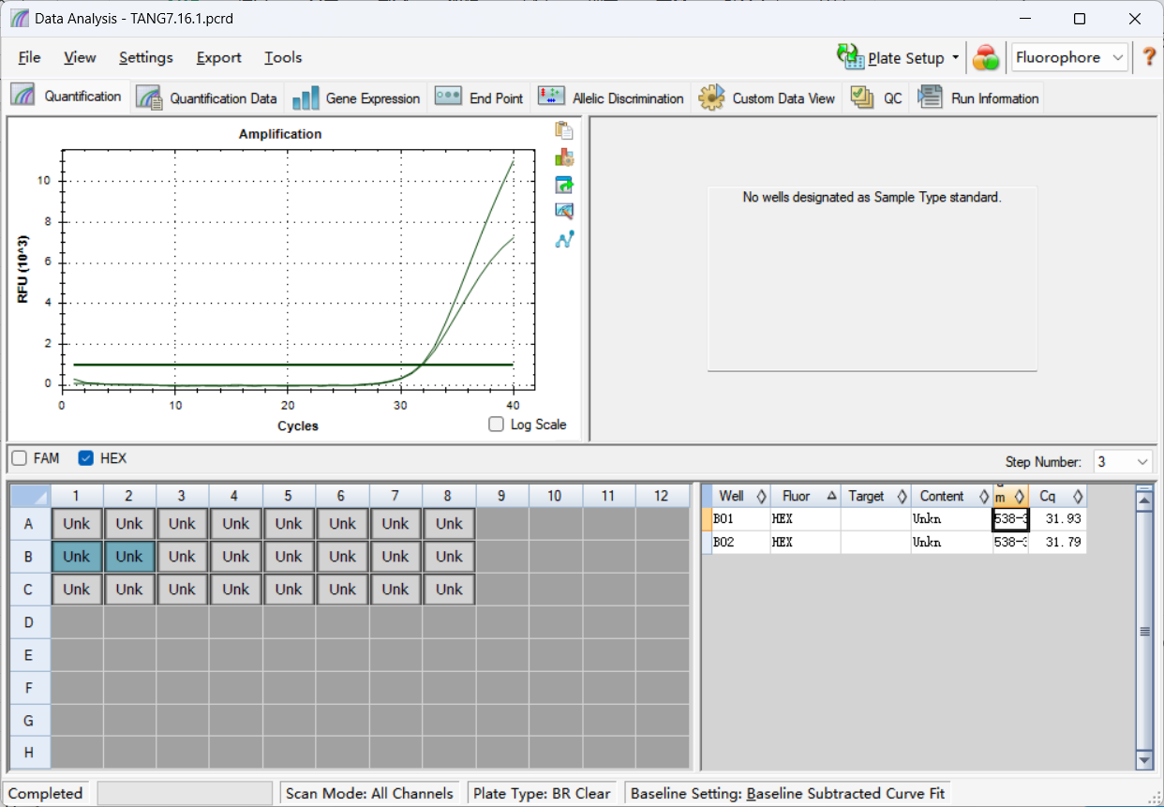Sort the table by the Fluor column
1164x807 pixels.
point(805,496)
